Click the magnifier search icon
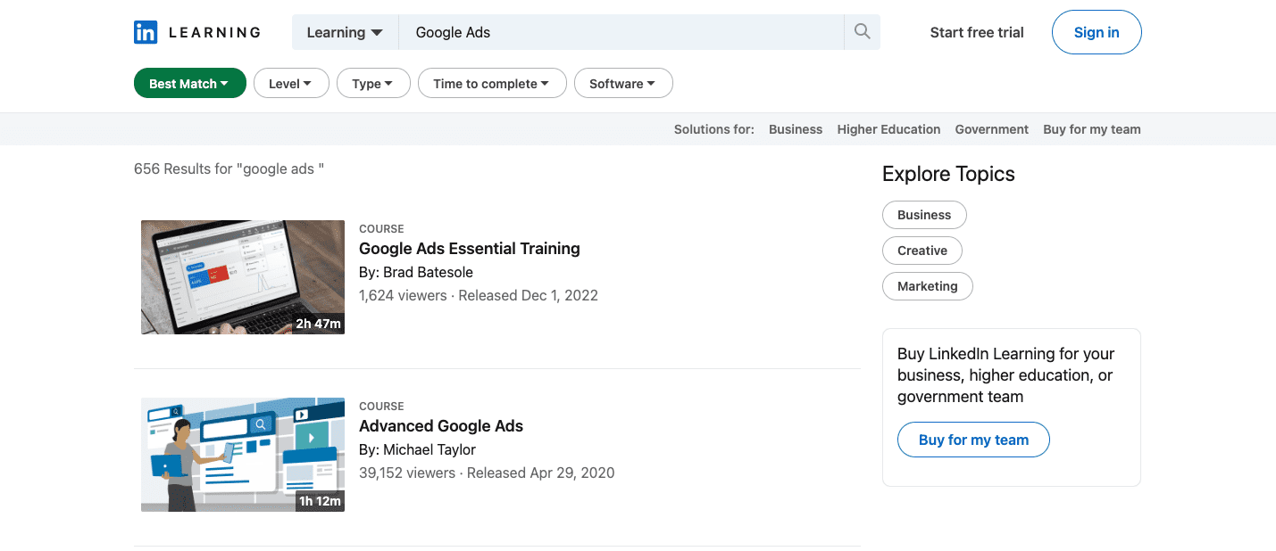 click(x=862, y=32)
